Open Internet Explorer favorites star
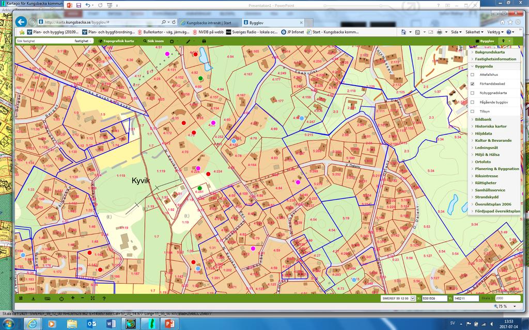 (x=510, y=22)
